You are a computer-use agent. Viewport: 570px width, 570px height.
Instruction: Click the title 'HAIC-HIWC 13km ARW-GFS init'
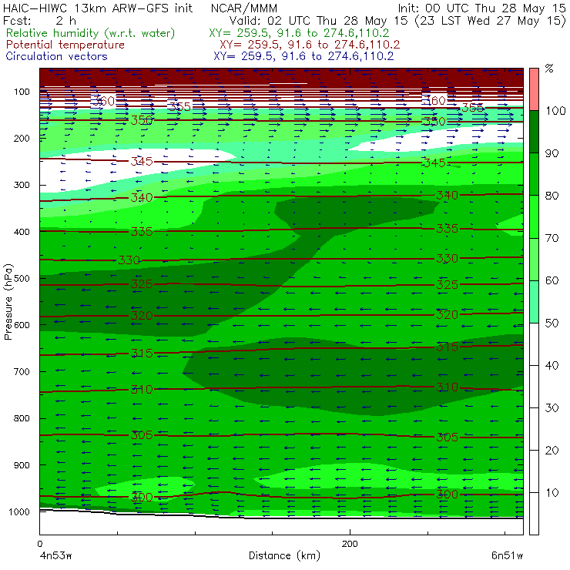click(x=97, y=8)
